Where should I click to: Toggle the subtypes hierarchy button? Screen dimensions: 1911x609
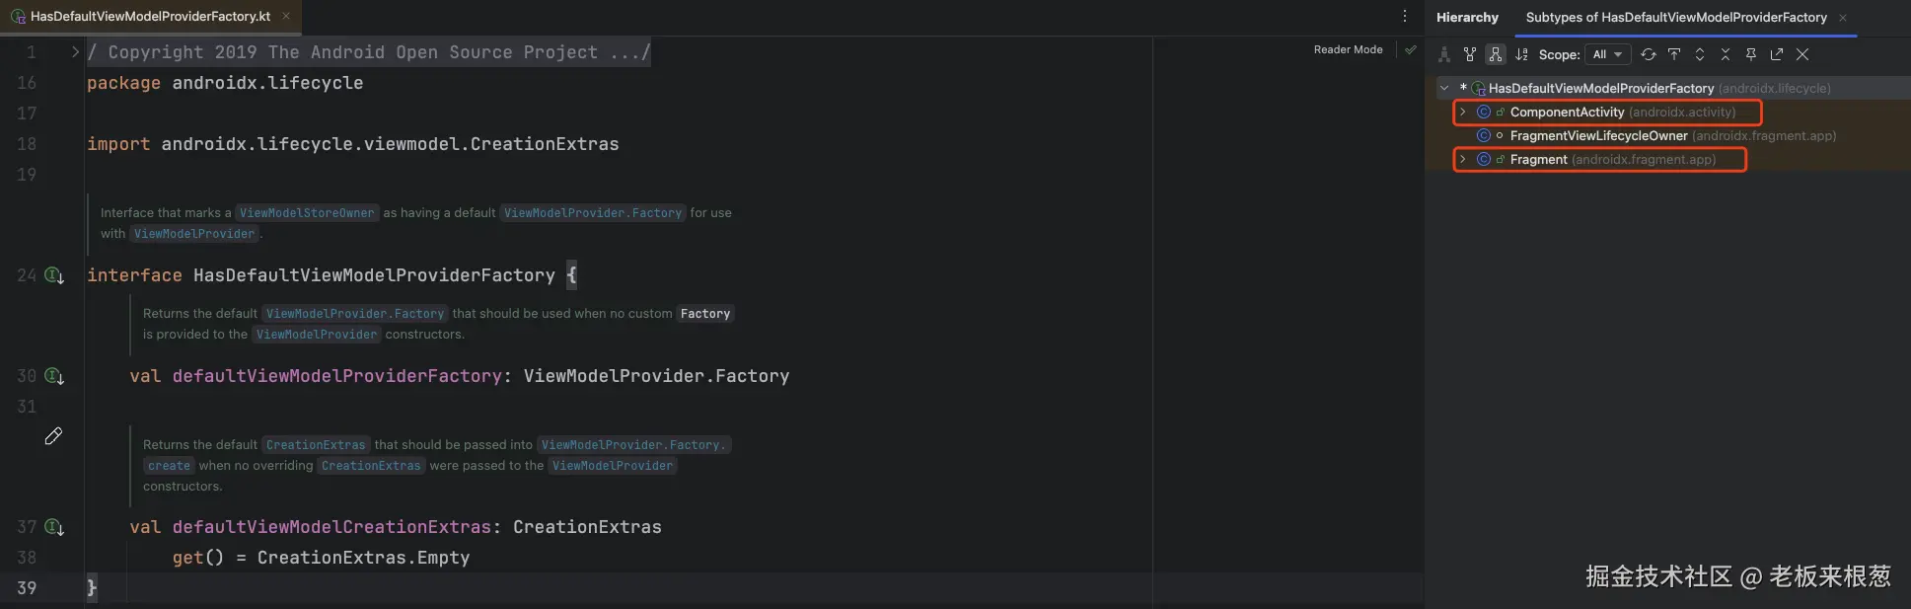point(1496,54)
